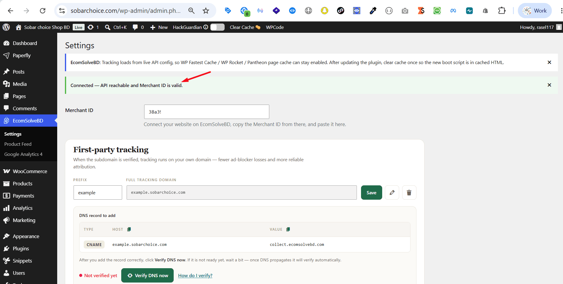Click the CNAME record type badge
The height and width of the screenshot is (284, 563).
[94, 245]
